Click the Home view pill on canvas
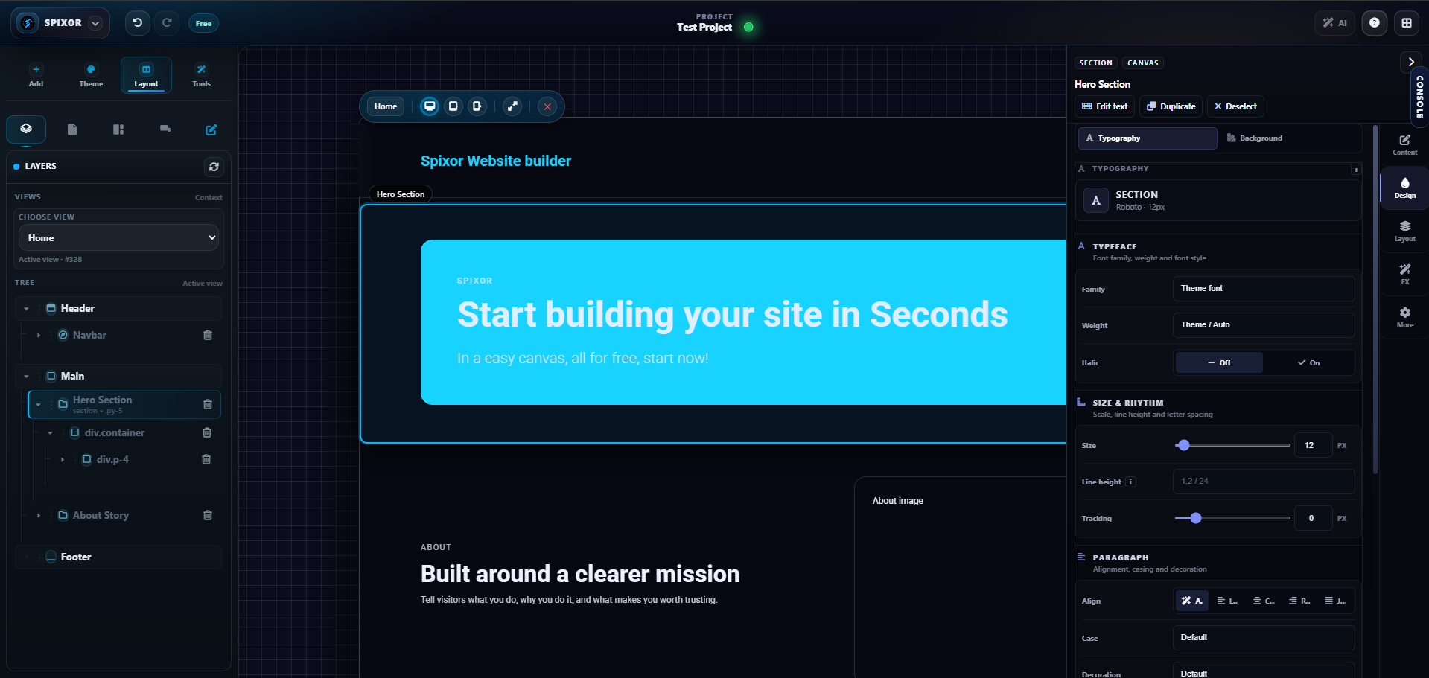The width and height of the screenshot is (1429, 678). point(386,106)
